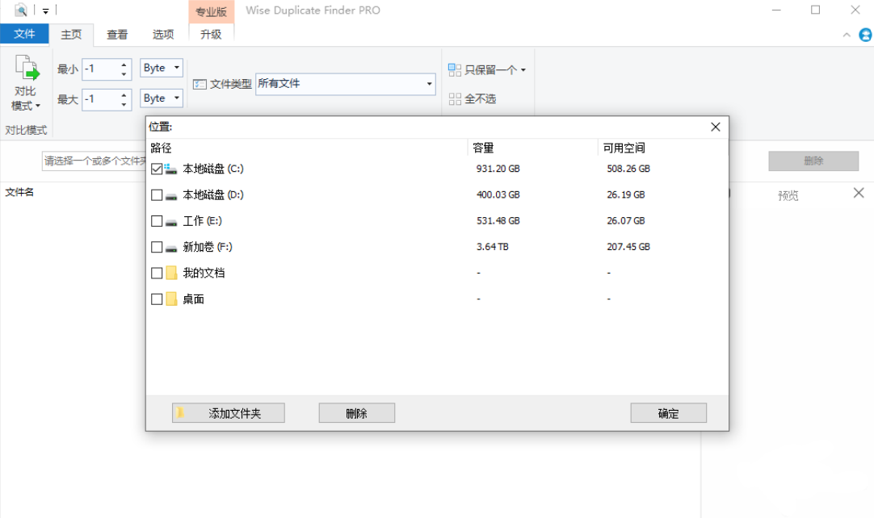The height and width of the screenshot is (518, 874).
Task: Enable the 我的文档 checkbox
Action: [x=156, y=272]
